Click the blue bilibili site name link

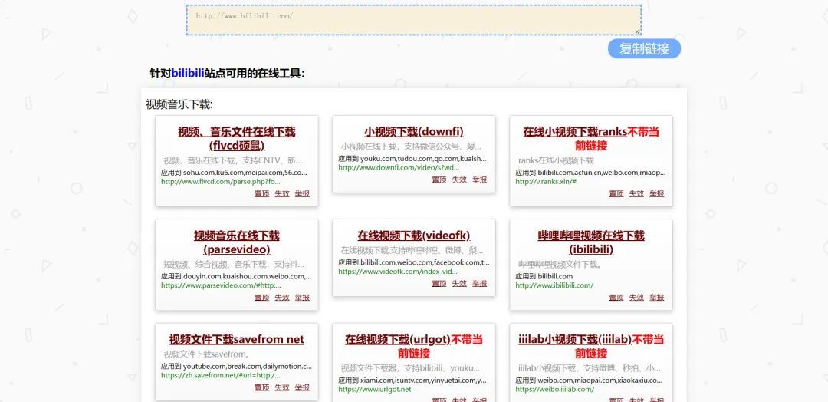(188, 74)
